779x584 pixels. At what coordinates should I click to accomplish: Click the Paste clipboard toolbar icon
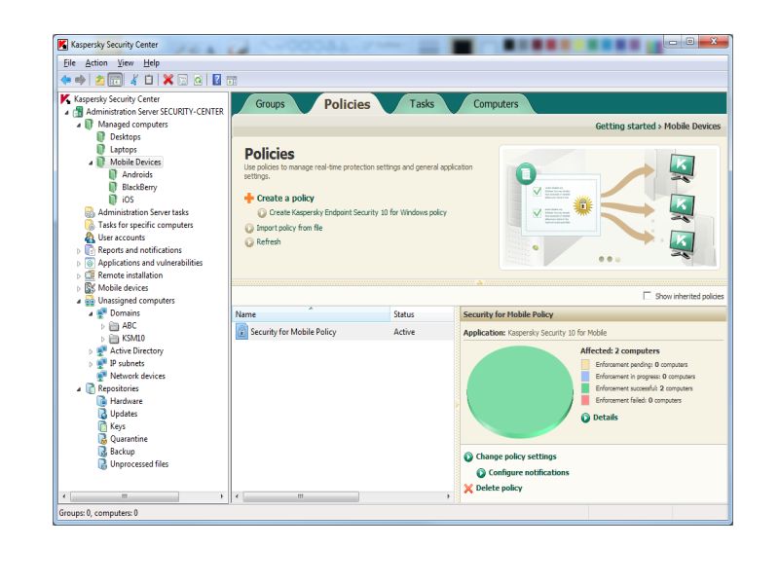click(x=149, y=80)
